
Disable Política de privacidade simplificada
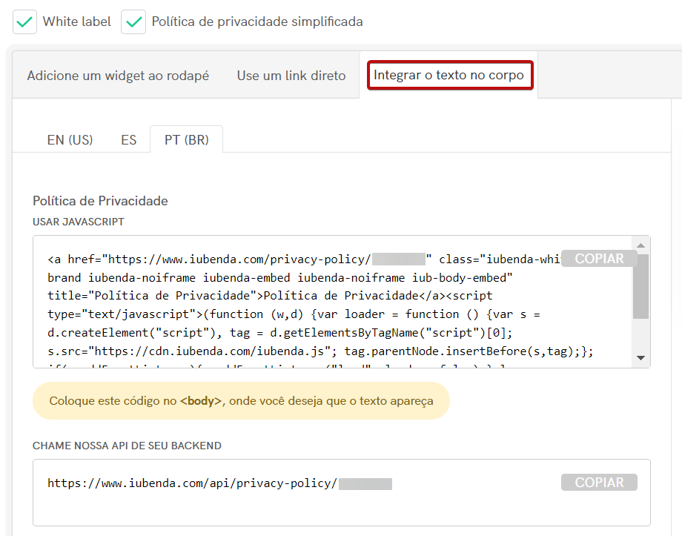click(x=133, y=21)
